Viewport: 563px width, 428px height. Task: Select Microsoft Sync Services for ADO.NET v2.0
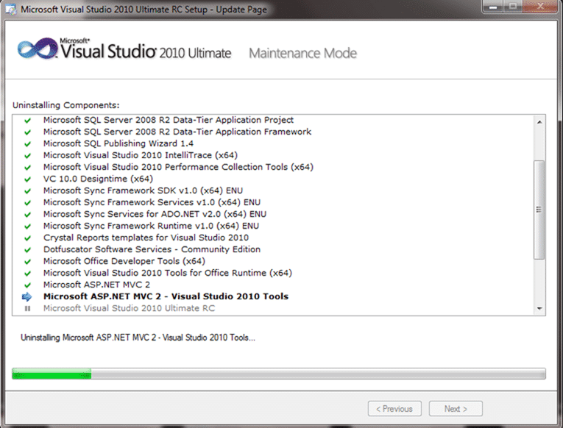(x=155, y=214)
